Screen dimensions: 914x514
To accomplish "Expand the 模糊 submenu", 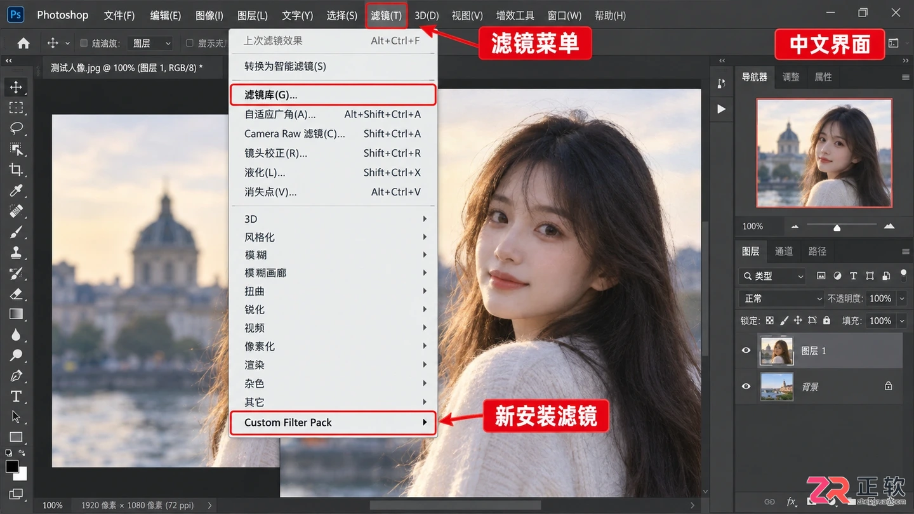I will tap(333, 255).
